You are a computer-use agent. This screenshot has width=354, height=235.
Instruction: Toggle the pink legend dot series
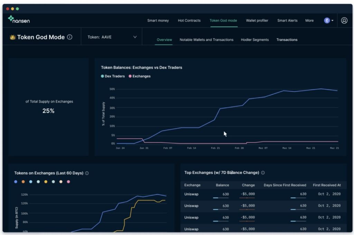coord(68,182)
